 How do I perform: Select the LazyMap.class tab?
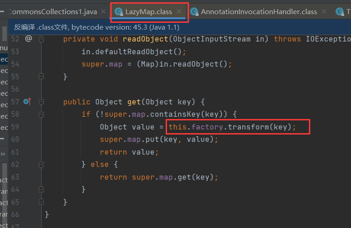coord(149,11)
